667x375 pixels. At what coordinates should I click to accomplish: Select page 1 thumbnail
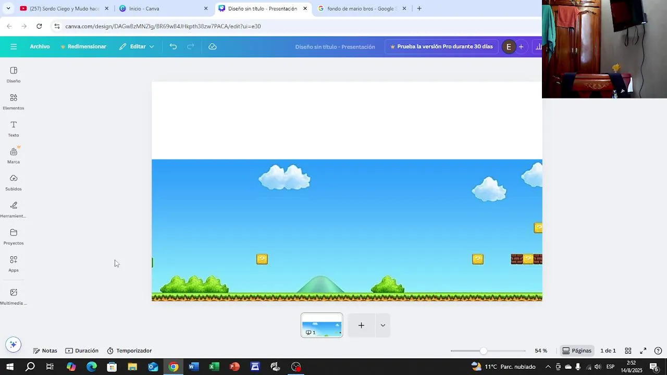(x=322, y=326)
